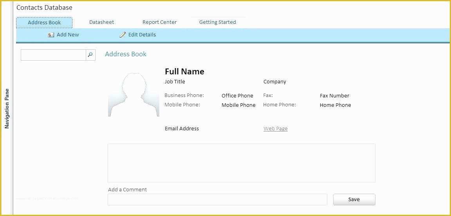
Task: Go to the Report Center tab
Action: (160, 22)
